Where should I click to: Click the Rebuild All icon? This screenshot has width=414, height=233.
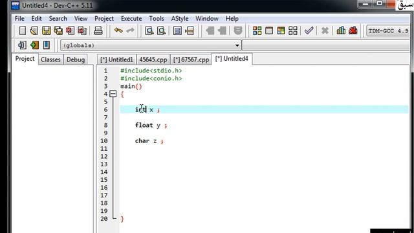293,30
